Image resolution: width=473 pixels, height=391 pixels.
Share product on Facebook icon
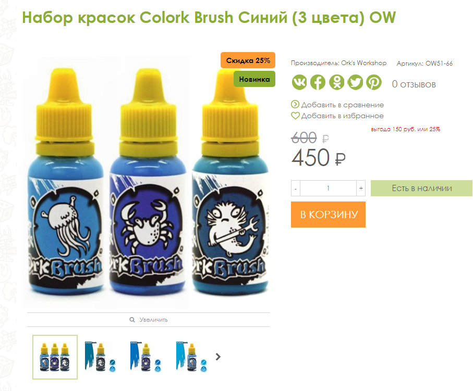(x=318, y=82)
